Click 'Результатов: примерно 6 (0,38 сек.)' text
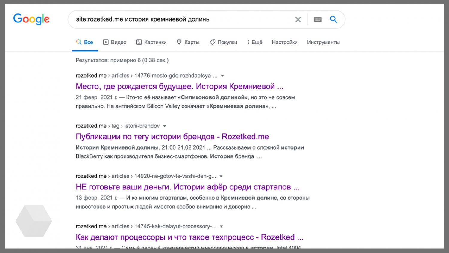449x253 pixels. coord(122,60)
